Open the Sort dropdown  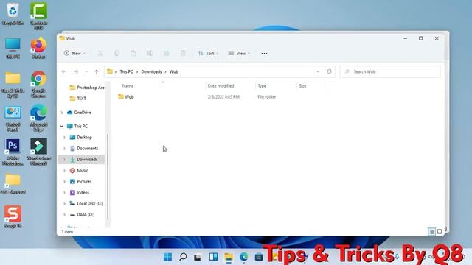[x=208, y=54]
